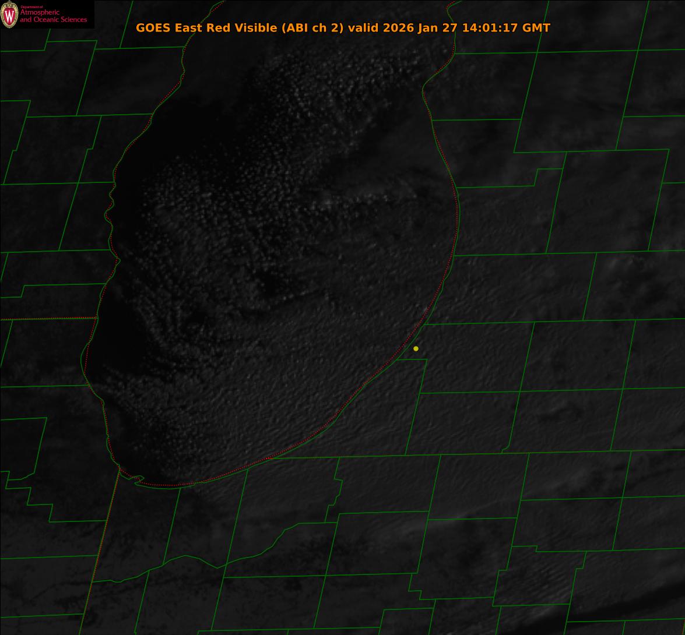
Task: Click the yellow dot location marker
Action: 416,348
